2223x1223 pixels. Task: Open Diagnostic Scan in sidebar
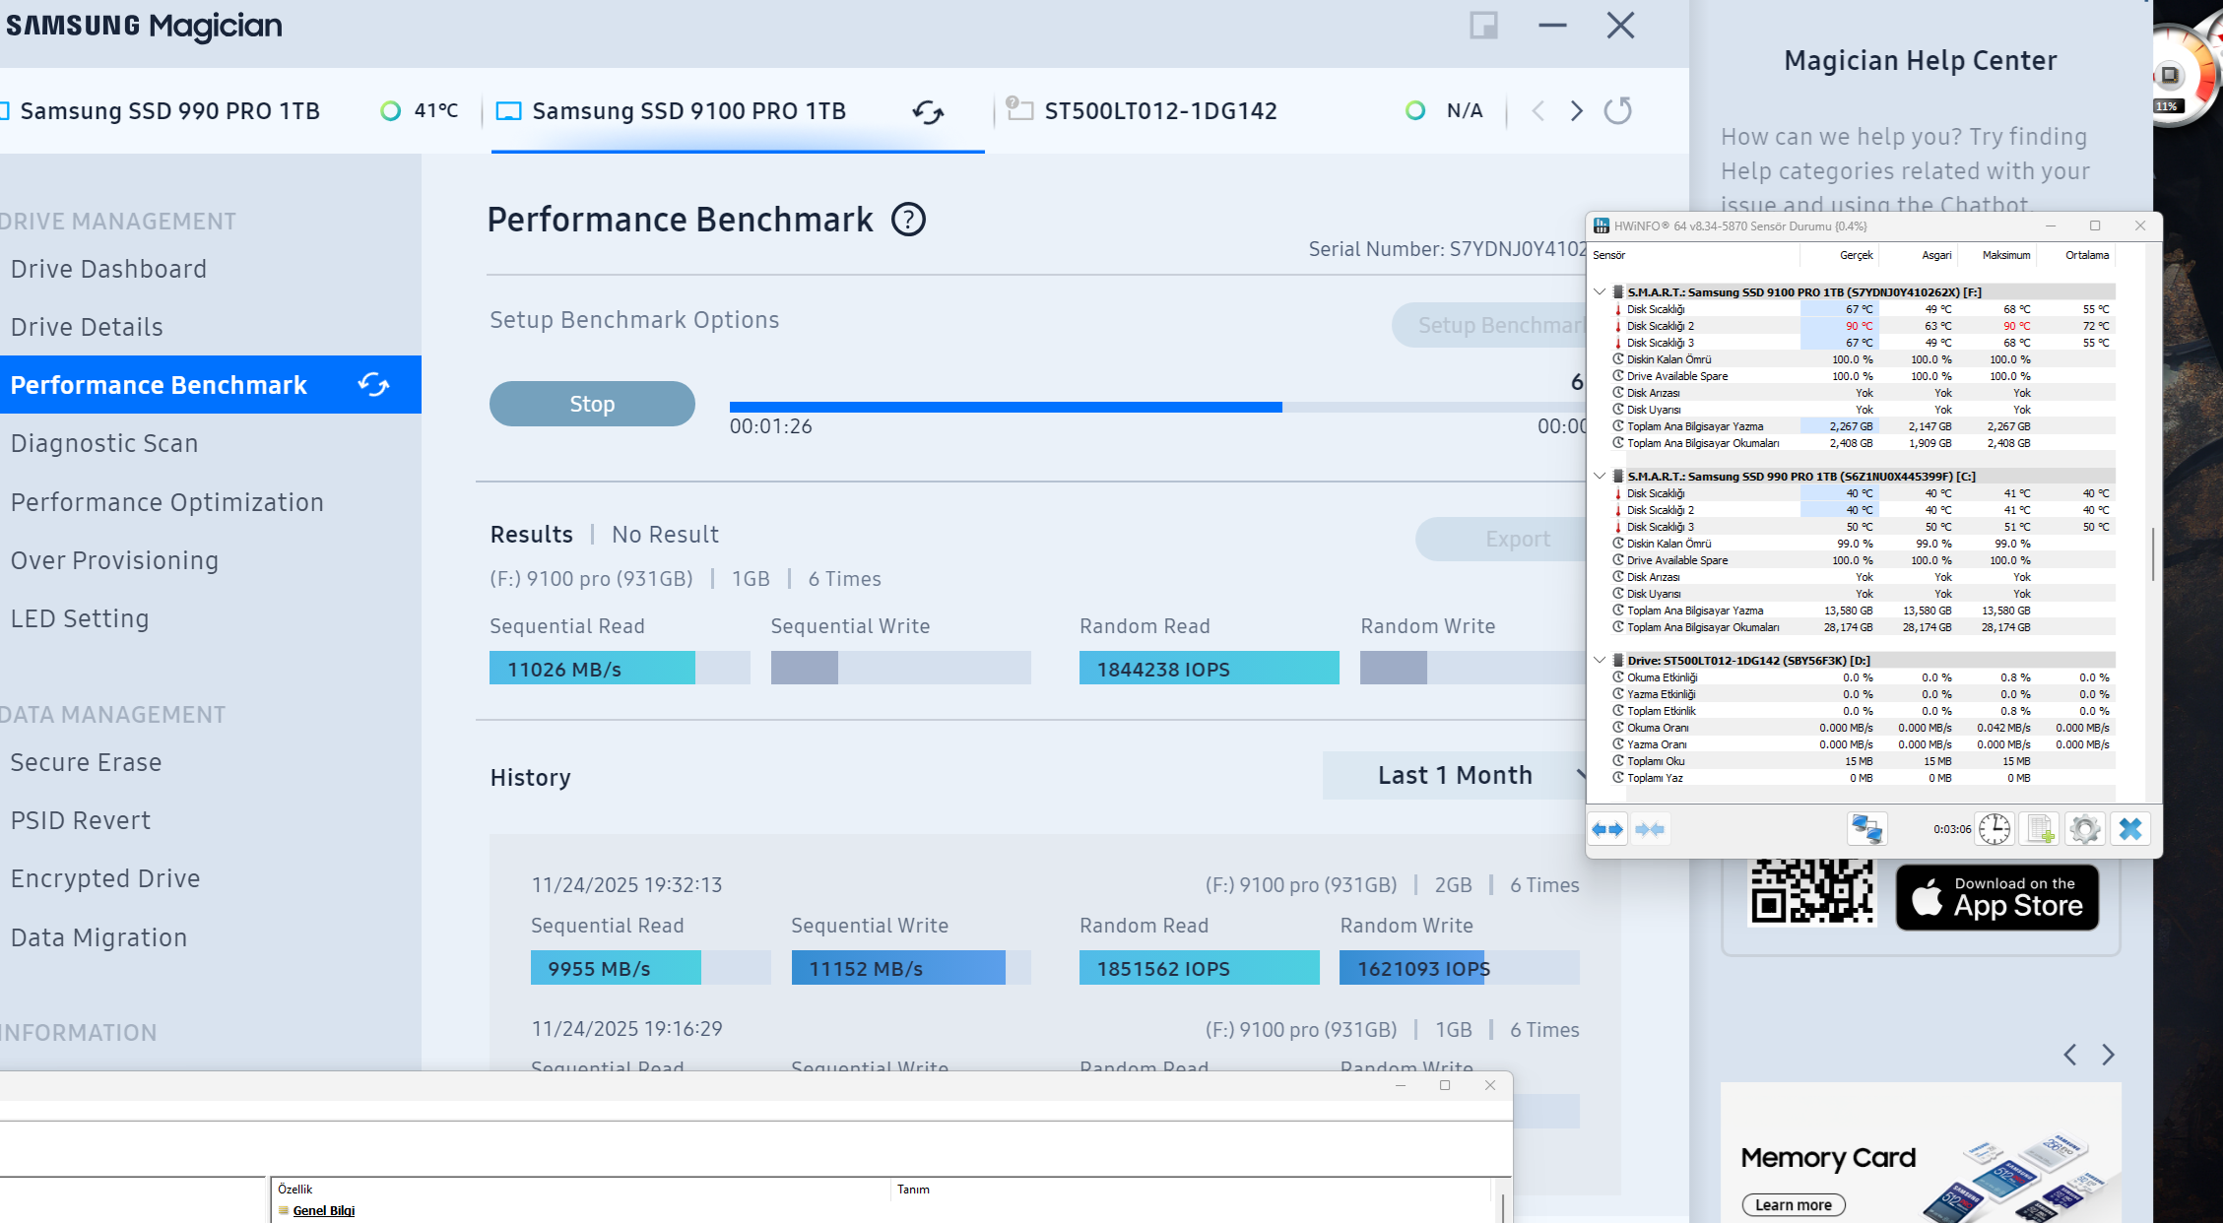pyautogui.click(x=104, y=443)
